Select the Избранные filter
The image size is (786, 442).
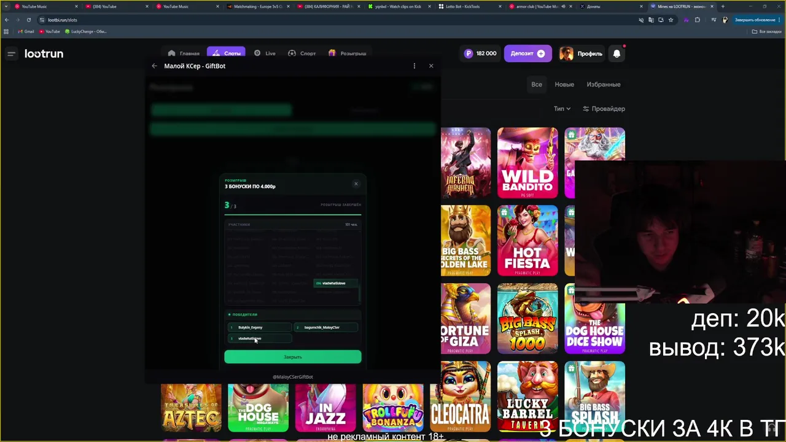pyautogui.click(x=603, y=85)
